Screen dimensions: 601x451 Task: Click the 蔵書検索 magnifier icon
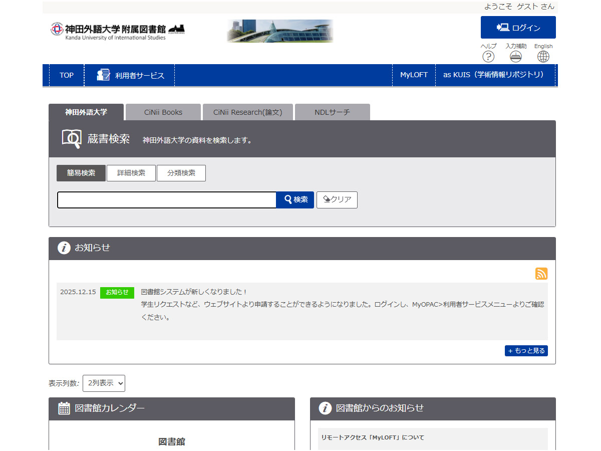[70, 138]
